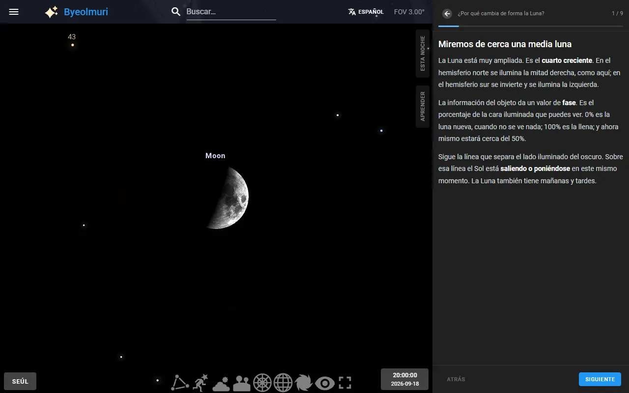
Task: Toggle constellation lines
Action: tap(180, 382)
